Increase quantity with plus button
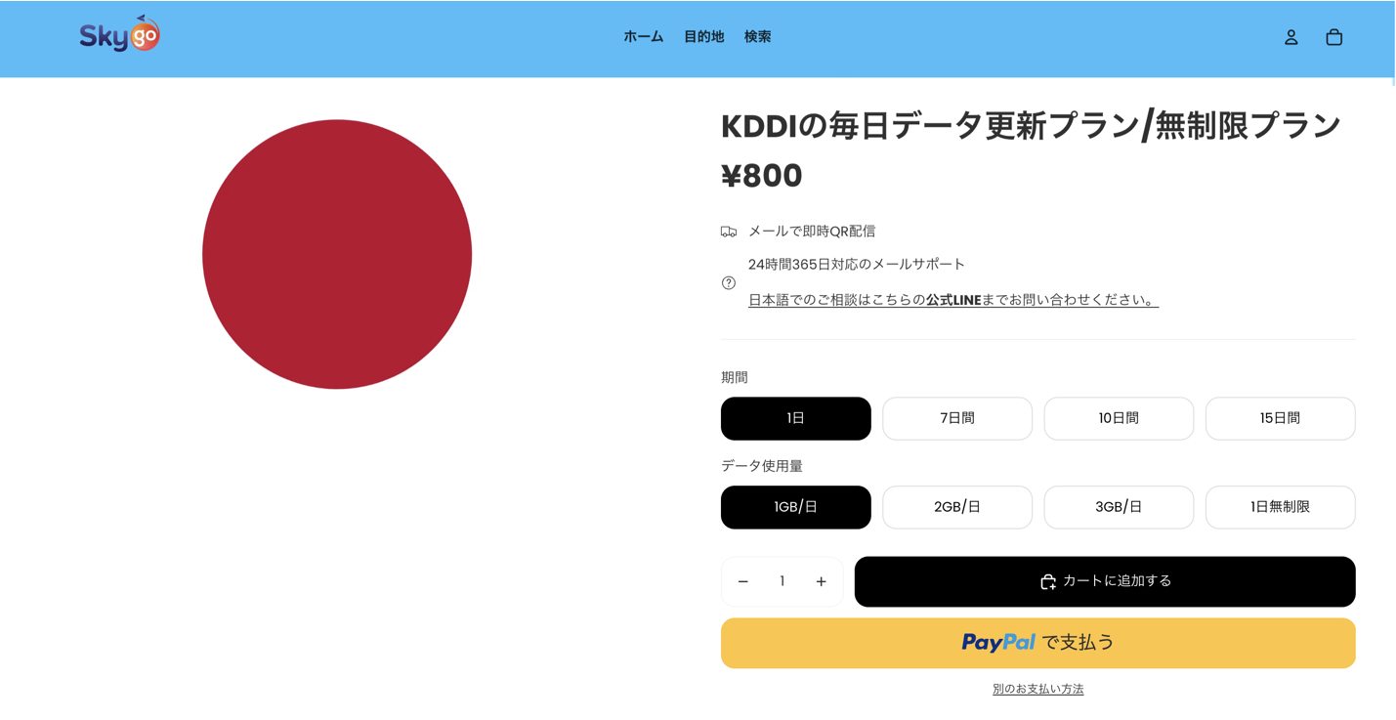Viewport: 1396px width, 720px height. (821, 581)
